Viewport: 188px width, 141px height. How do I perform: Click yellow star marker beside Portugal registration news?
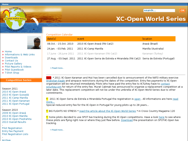[47, 99]
